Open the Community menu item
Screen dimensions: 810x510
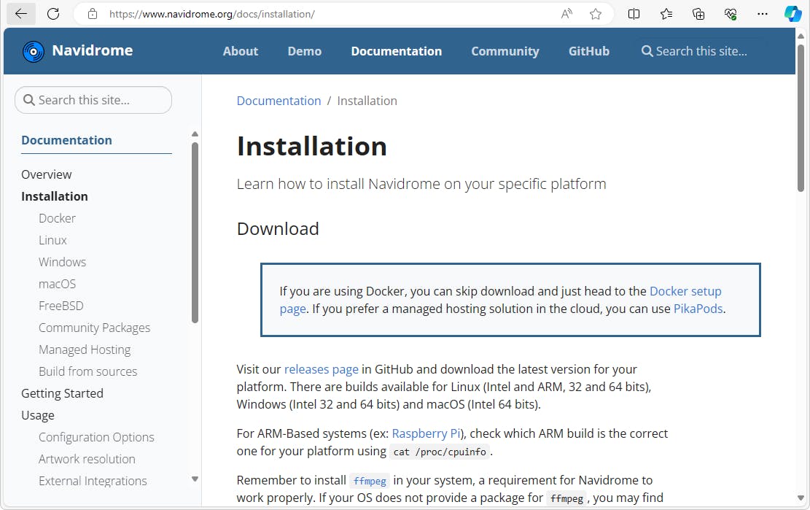click(x=505, y=51)
